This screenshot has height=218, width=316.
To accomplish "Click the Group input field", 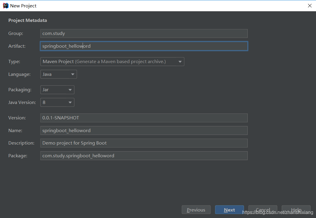I will click(144, 33).
